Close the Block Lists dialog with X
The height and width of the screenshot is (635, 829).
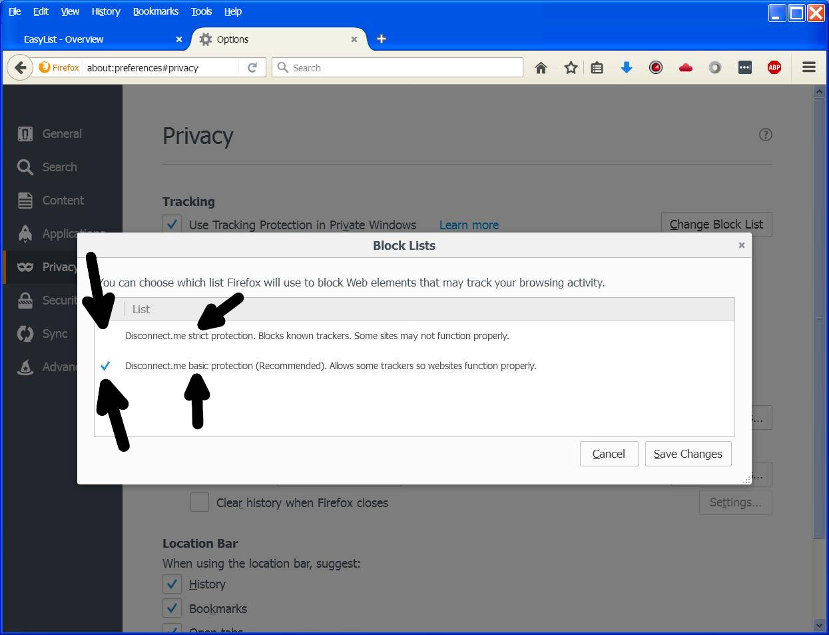pyautogui.click(x=741, y=245)
